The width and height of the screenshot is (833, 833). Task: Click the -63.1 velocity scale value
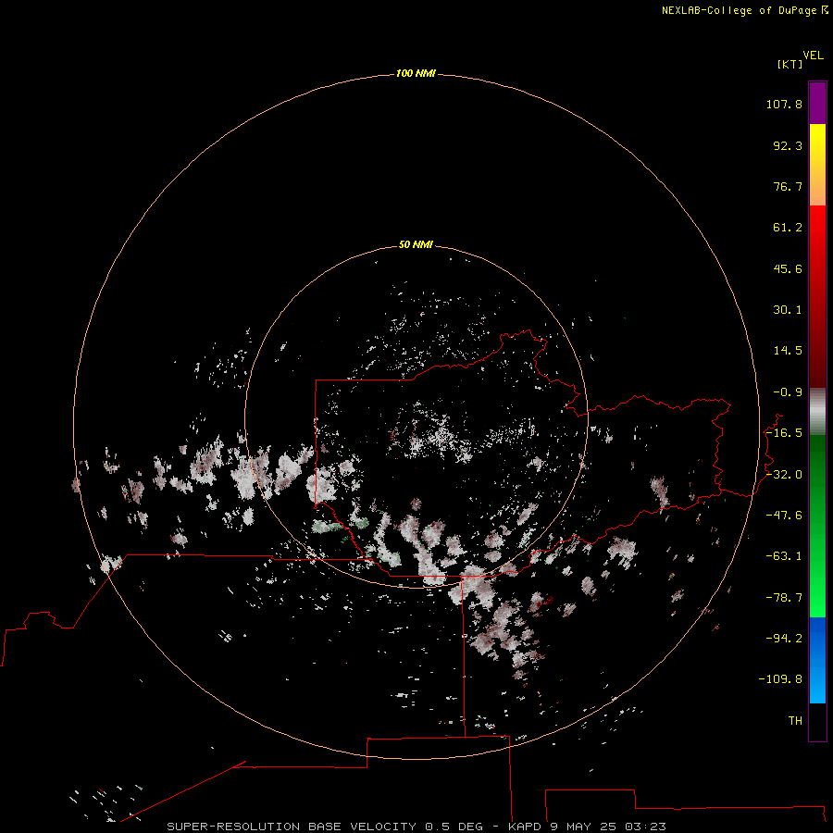tap(784, 556)
